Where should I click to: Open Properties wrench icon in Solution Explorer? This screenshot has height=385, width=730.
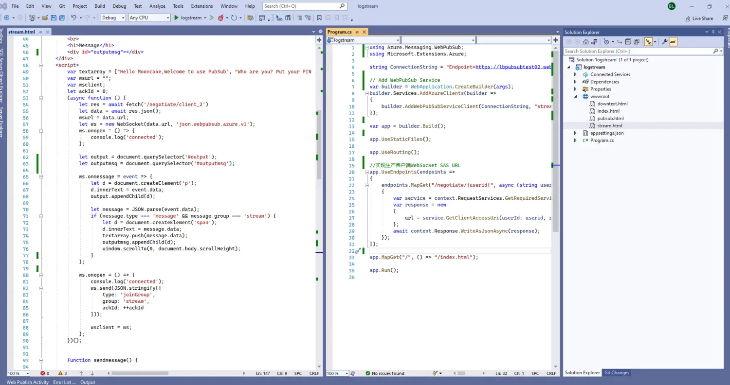click(x=664, y=42)
